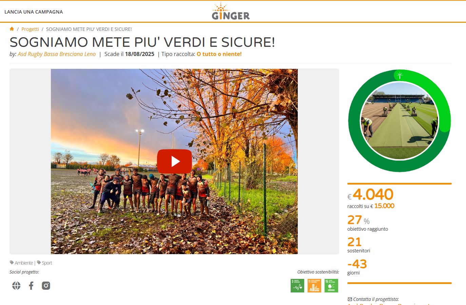Open the project's Instagram icon
The width and height of the screenshot is (466, 305).
point(46,286)
